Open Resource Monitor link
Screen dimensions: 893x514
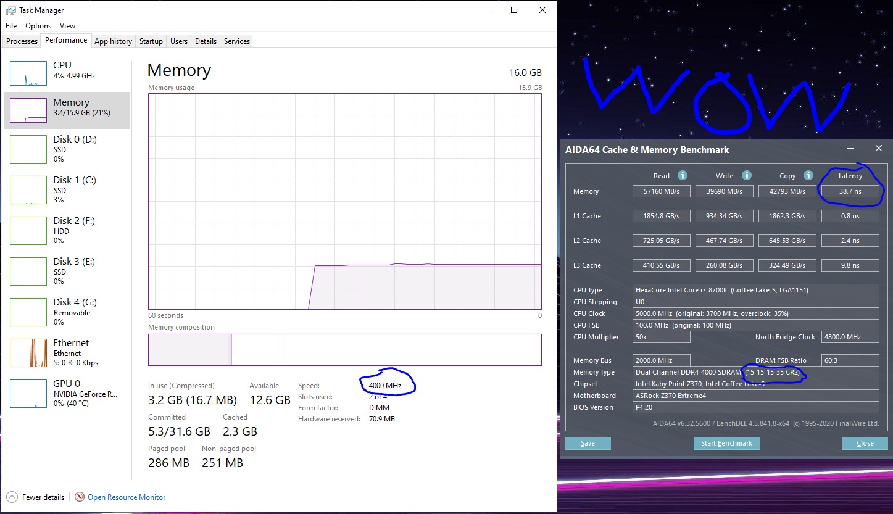(x=127, y=497)
